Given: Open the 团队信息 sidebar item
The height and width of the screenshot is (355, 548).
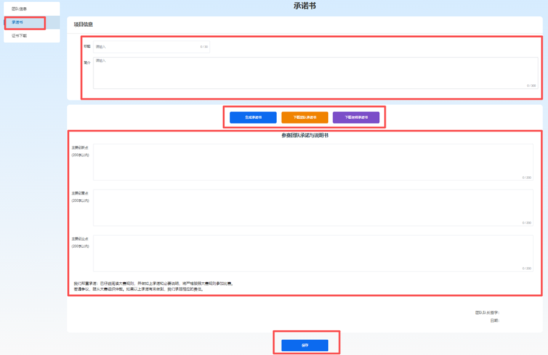Looking at the screenshot, I should point(19,9).
